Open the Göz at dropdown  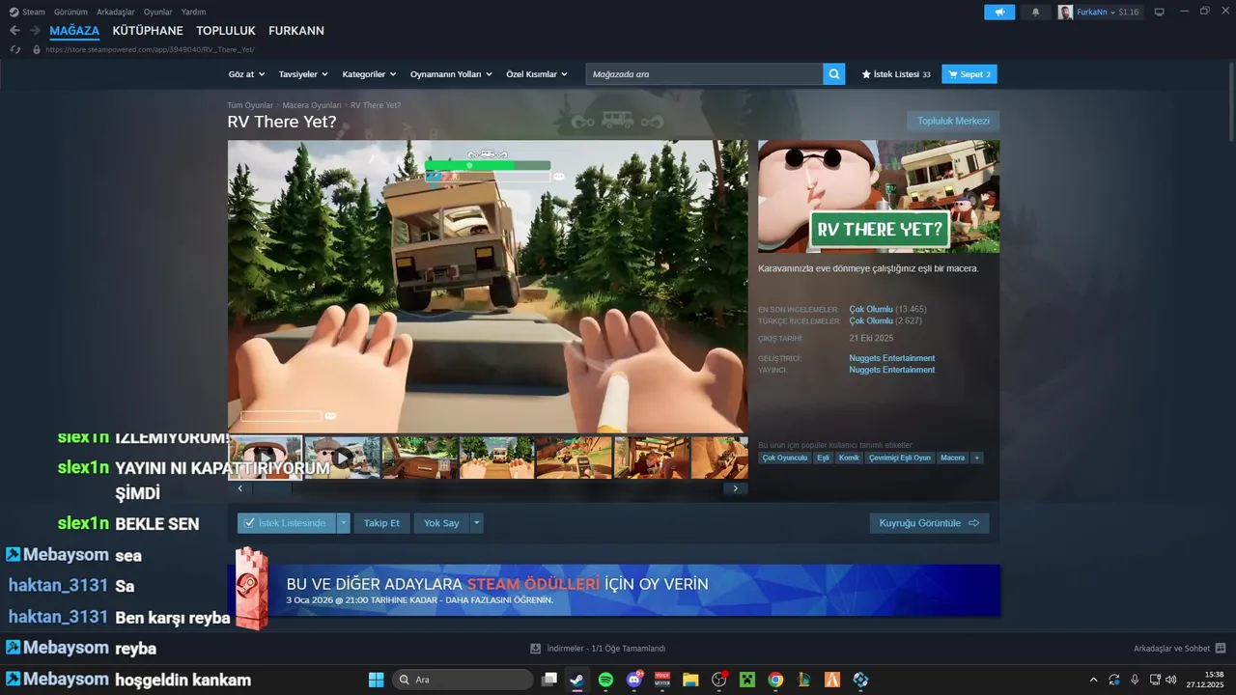246,74
